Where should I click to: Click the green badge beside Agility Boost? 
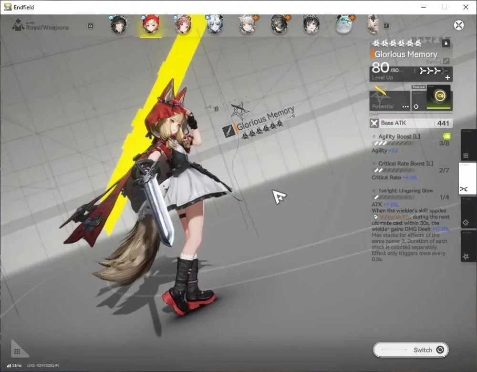(446, 136)
